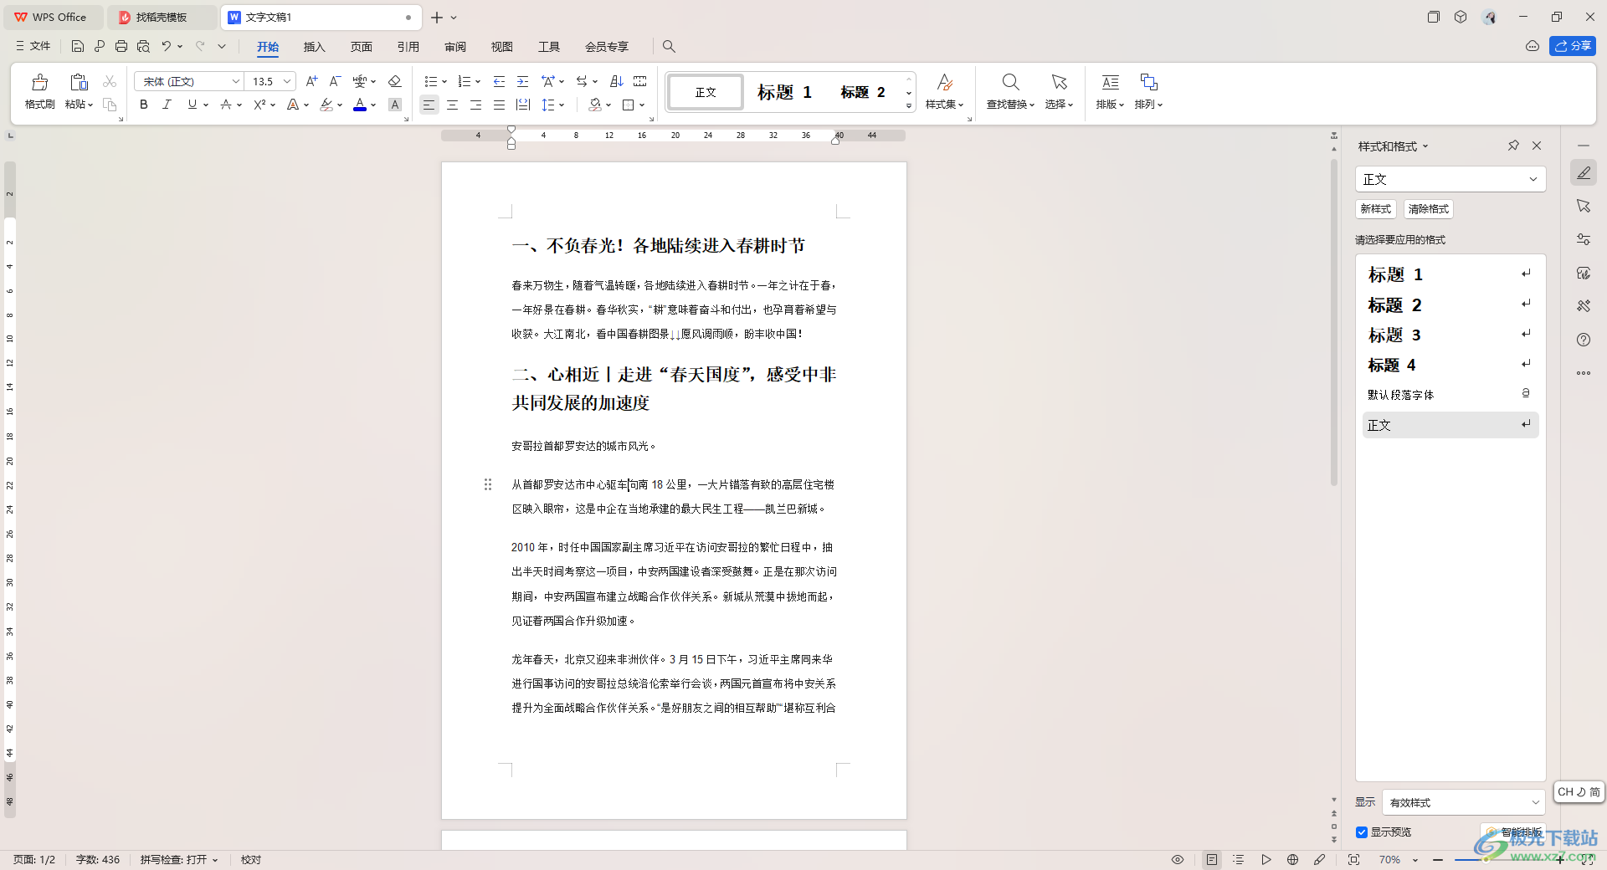Click the zoom slider handle in the status bar
The height and width of the screenshot is (870, 1607).
coord(1486,859)
